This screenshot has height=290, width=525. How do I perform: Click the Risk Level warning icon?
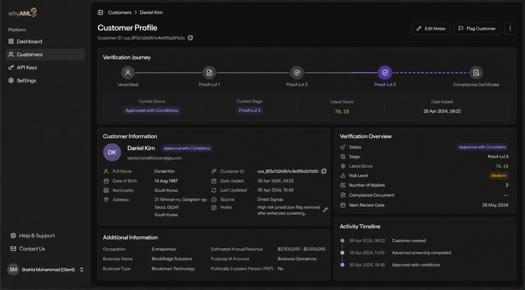coord(343,176)
